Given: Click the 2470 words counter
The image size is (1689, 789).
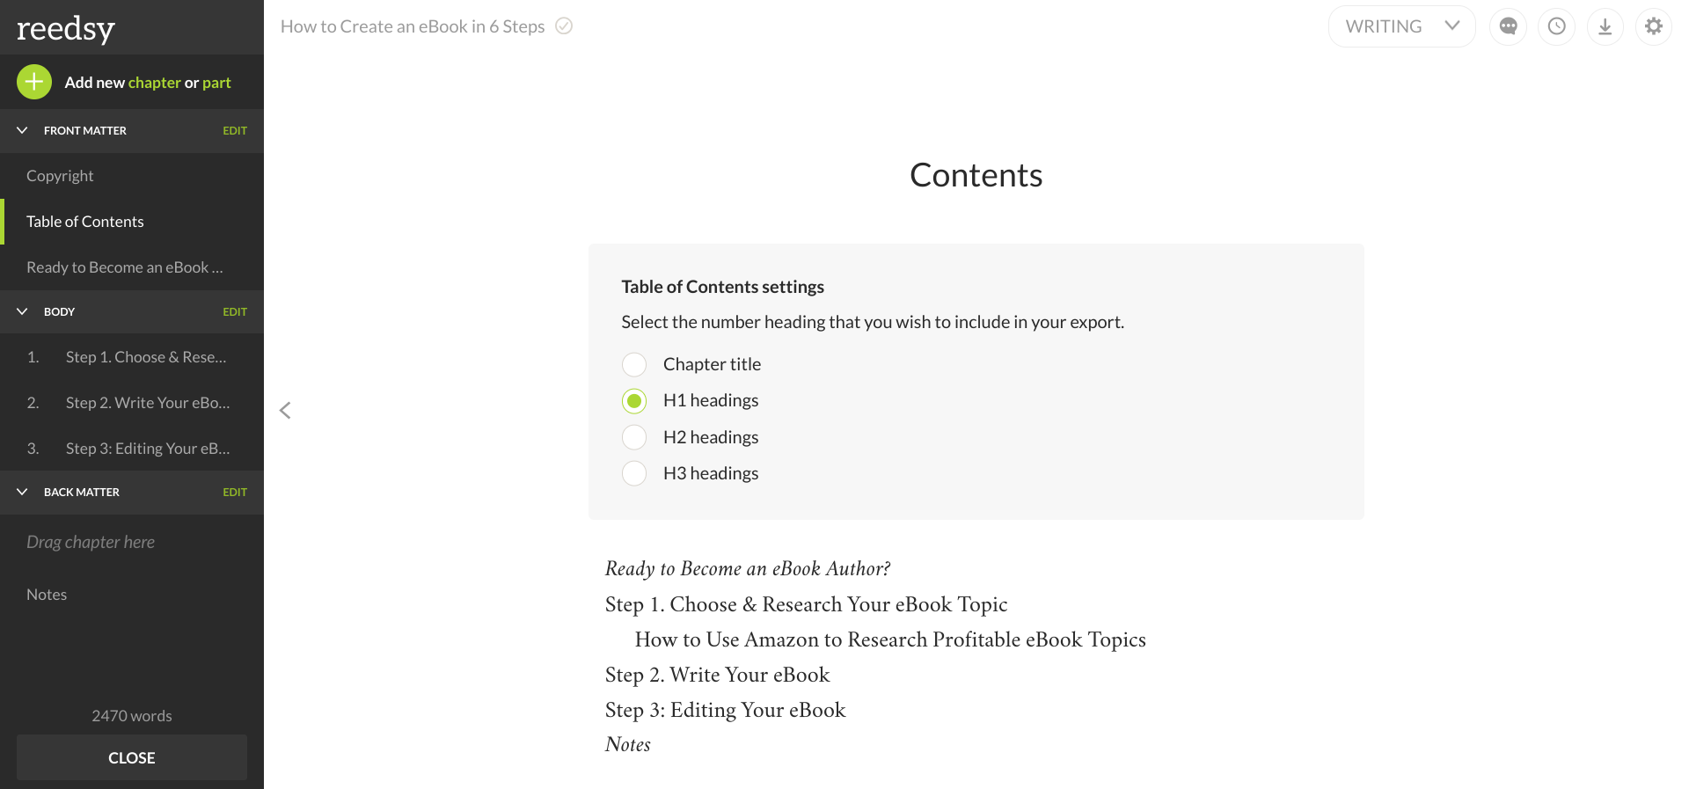Looking at the screenshot, I should tap(132, 716).
